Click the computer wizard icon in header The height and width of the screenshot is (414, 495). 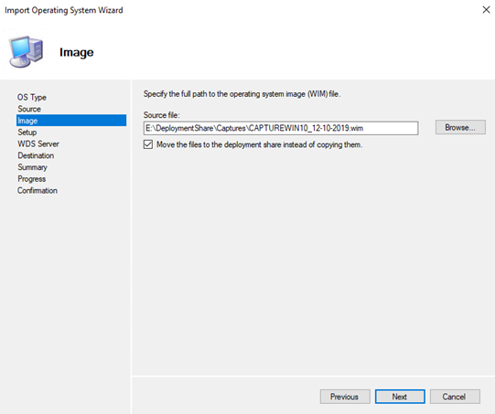27,52
